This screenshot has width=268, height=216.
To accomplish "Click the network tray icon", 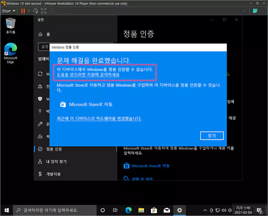I will pyautogui.click(x=218, y=210).
